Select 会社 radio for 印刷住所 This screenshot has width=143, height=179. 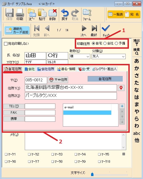point(105,43)
